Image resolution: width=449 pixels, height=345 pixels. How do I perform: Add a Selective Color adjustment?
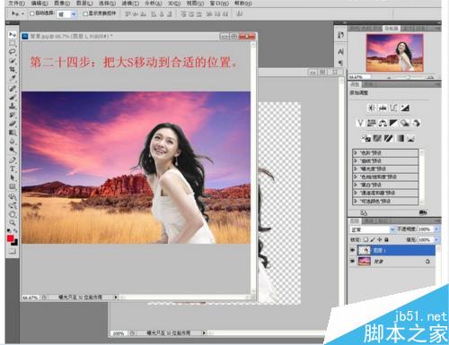(x=411, y=138)
